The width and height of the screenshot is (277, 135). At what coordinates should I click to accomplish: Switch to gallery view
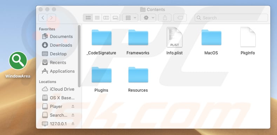115,18
